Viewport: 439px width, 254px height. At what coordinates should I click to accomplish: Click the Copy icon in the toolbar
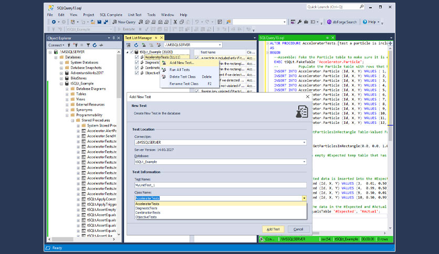coord(181,22)
